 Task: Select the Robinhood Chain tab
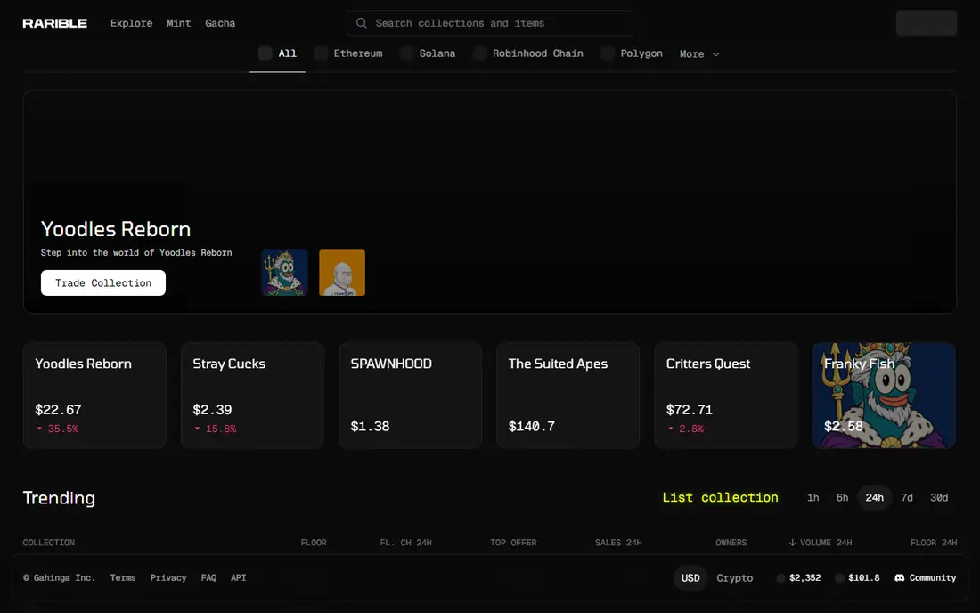pyautogui.click(x=528, y=53)
